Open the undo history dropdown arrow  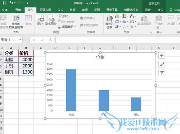pos(15,3)
